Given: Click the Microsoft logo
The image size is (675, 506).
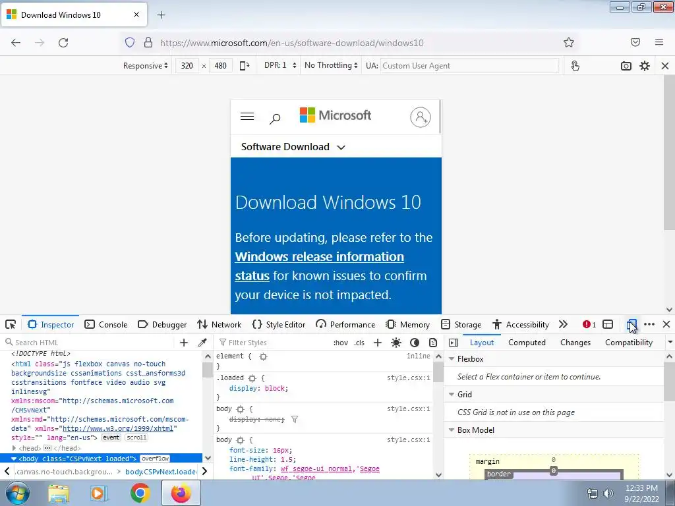Looking at the screenshot, I should (336, 115).
